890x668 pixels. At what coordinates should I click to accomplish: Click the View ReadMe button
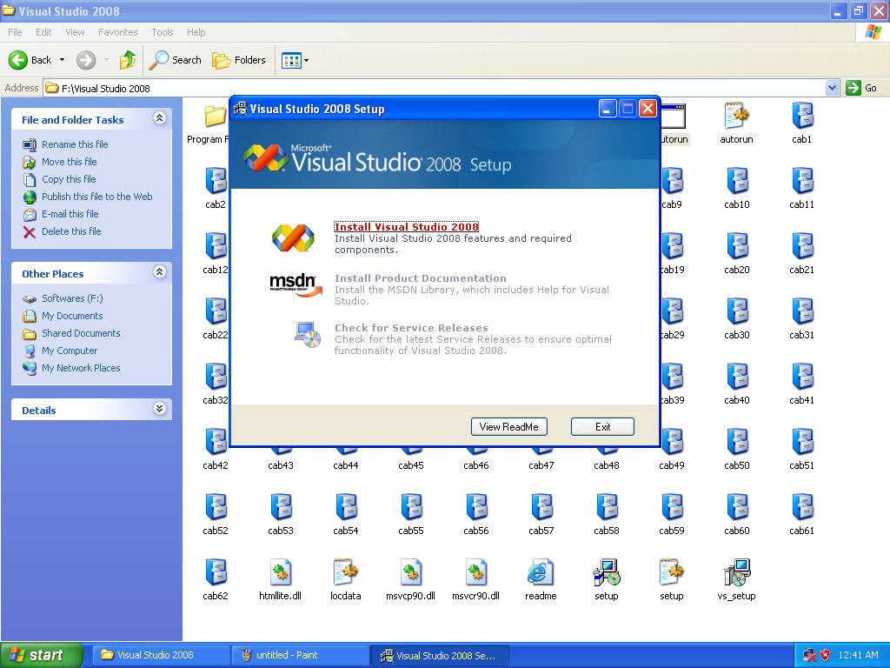click(x=509, y=426)
